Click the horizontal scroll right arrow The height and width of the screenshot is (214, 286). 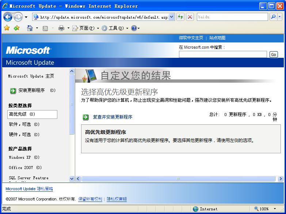(x=281, y=179)
